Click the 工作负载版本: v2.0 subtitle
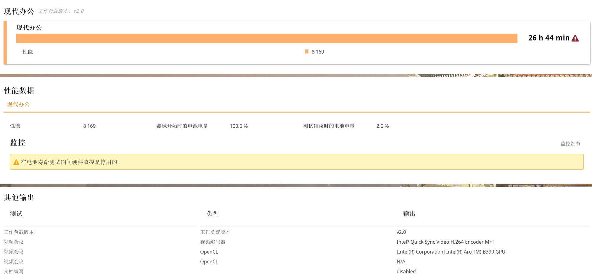Image resolution: width=592 pixels, height=277 pixels. point(61,11)
